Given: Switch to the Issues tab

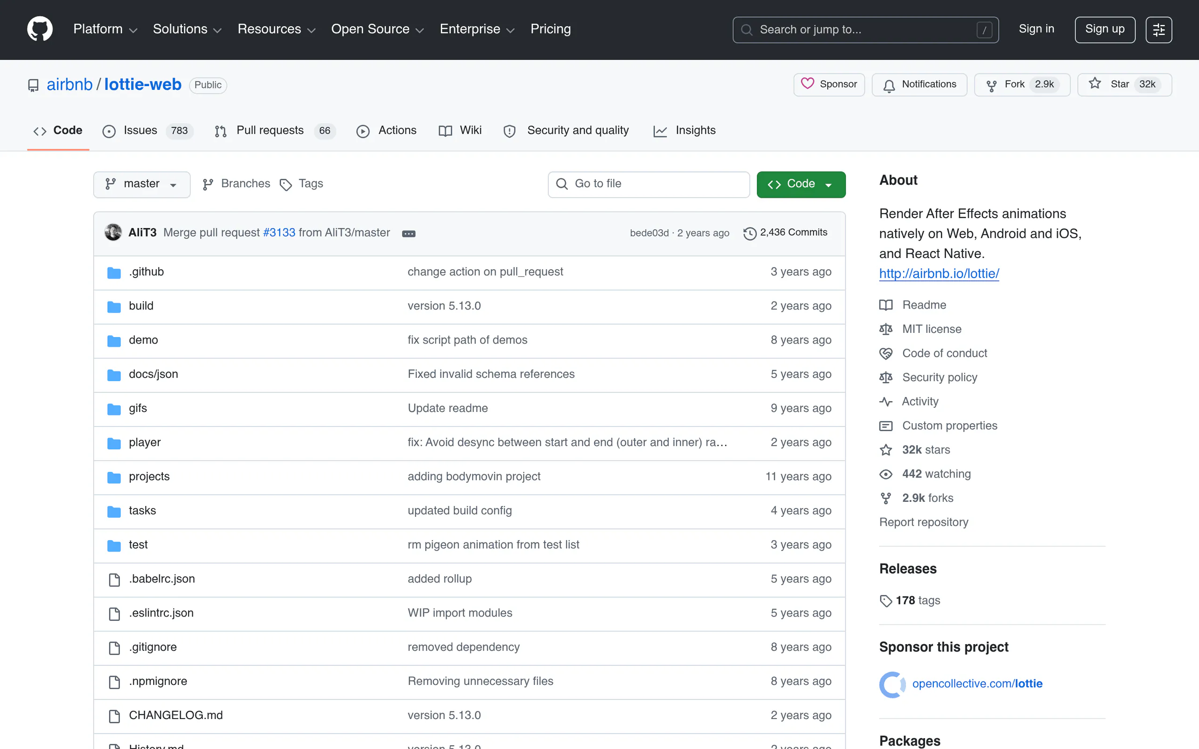Looking at the screenshot, I should tap(148, 130).
